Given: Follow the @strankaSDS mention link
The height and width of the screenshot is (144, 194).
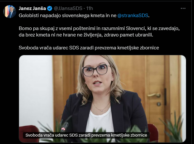Looking at the screenshot, I should coord(133,15).
